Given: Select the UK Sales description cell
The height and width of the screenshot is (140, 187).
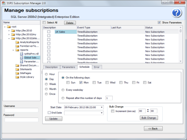Looking at the screenshot, I should point(65,32).
